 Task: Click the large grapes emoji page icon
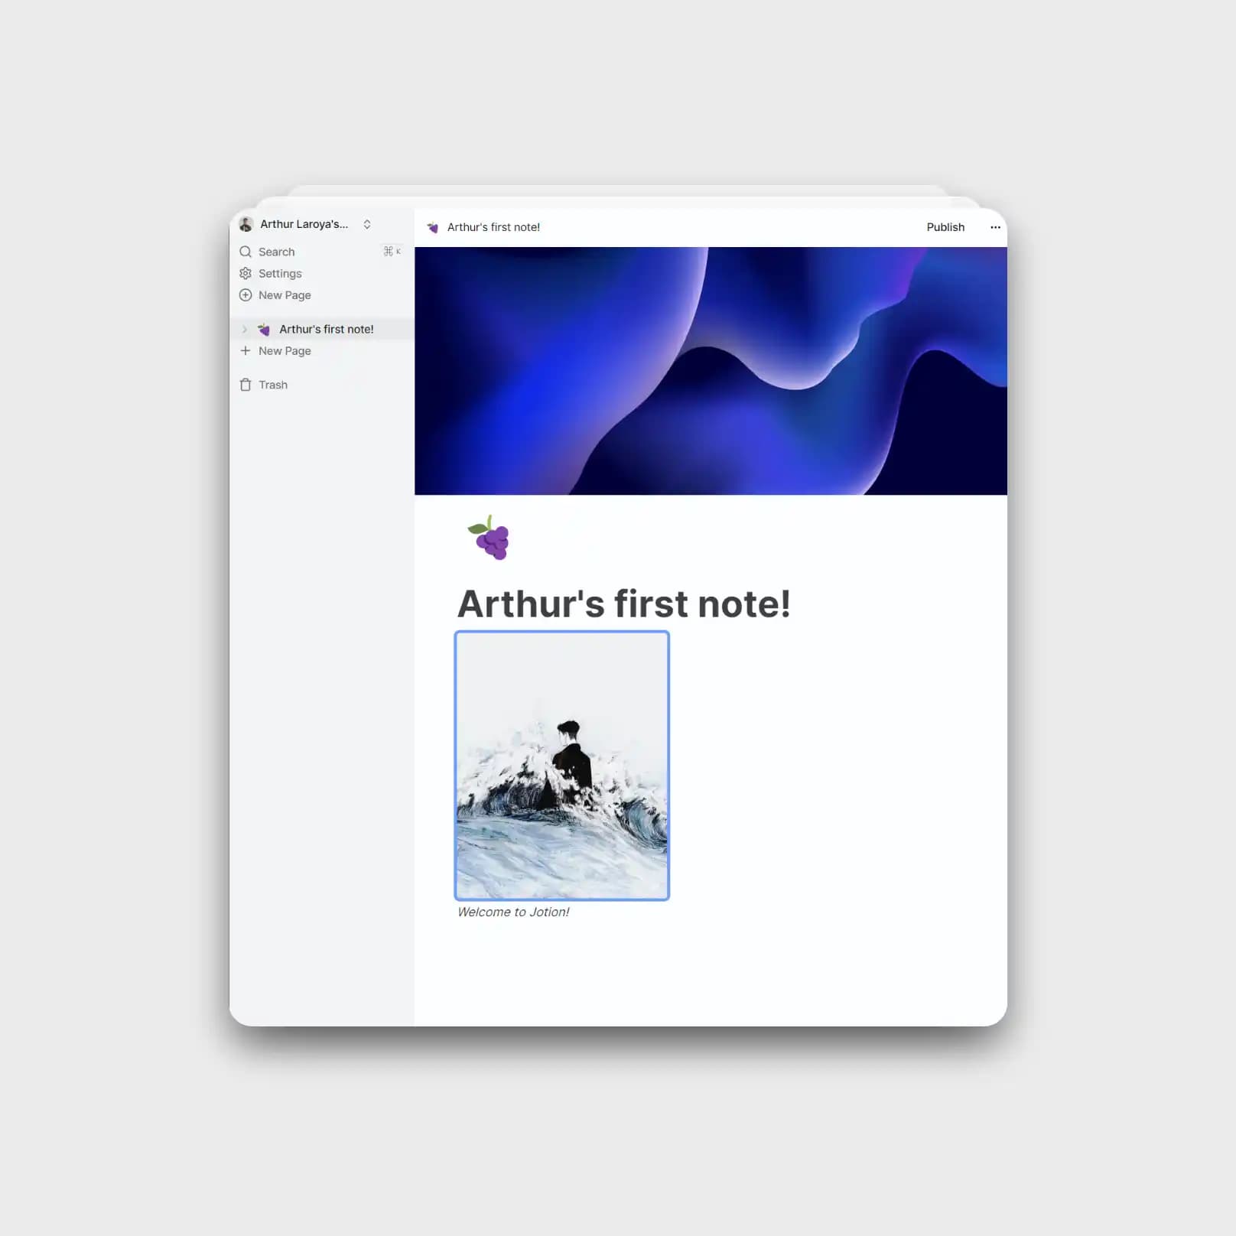coord(490,538)
